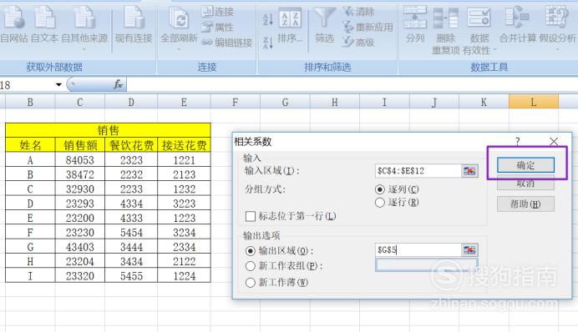This screenshot has width=578, height=332.
Task: Select column E header
Action: pos(184,102)
